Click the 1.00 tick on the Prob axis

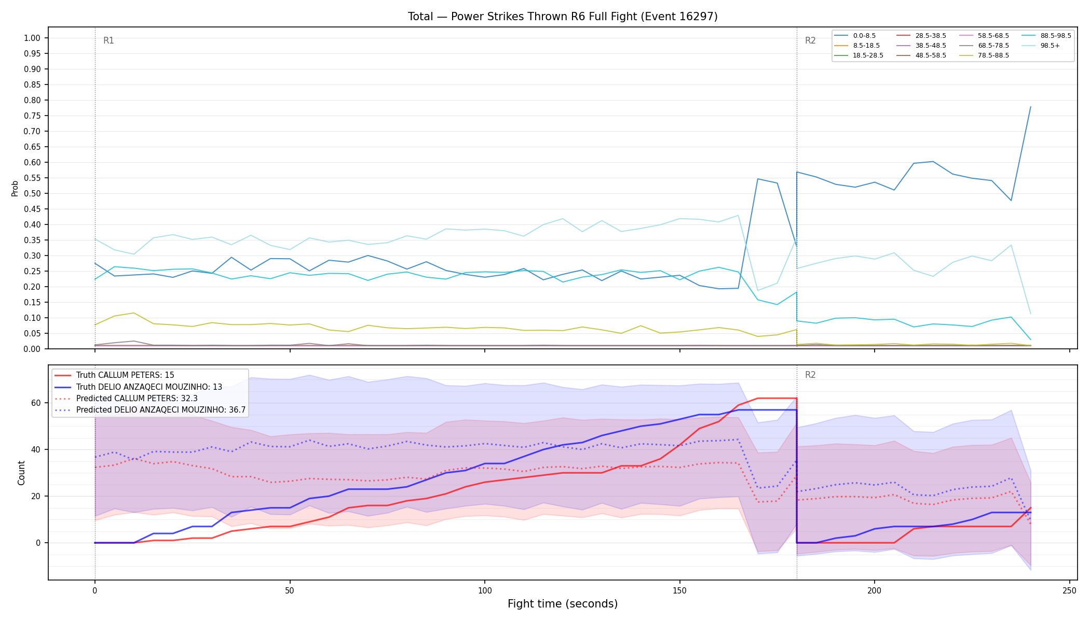click(32, 38)
